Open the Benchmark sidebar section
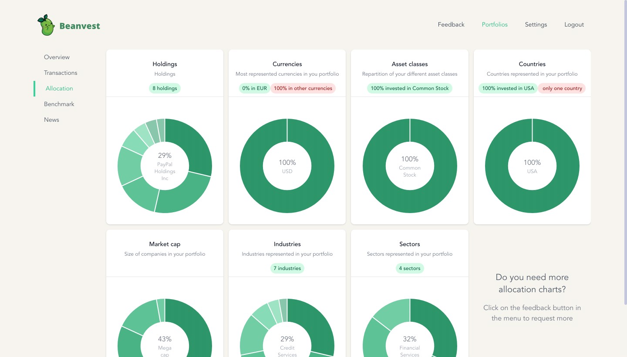 point(59,104)
